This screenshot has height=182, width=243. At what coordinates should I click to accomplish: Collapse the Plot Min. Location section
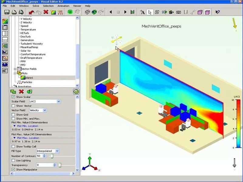click(x=14, y=126)
